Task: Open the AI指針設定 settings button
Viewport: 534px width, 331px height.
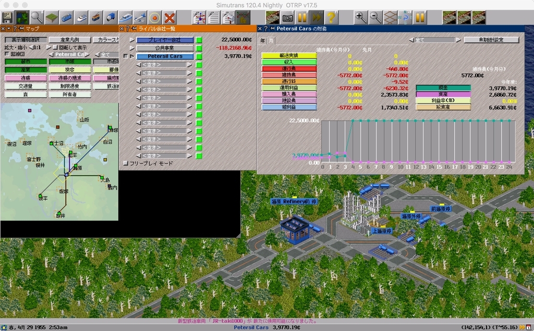Action: 491,40
